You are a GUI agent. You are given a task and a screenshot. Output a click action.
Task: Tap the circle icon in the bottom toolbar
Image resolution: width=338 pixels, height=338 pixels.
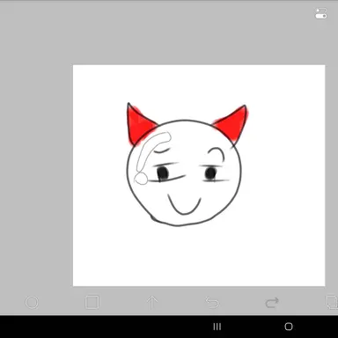(x=32, y=302)
